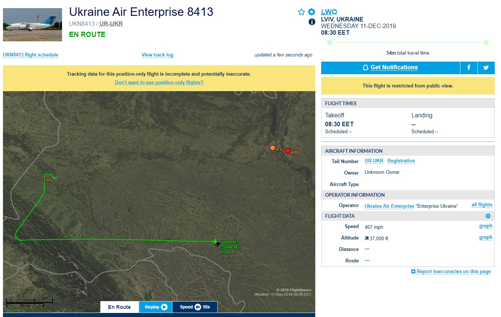The image size is (501, 317).
Task: Open UKN8413 flight schedule link
Action: point(31,55)
